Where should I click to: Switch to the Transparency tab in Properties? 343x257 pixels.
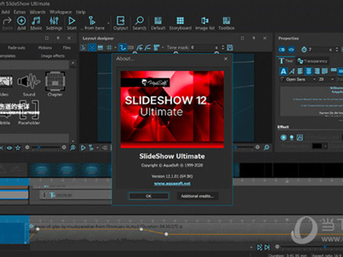point(313,61)
